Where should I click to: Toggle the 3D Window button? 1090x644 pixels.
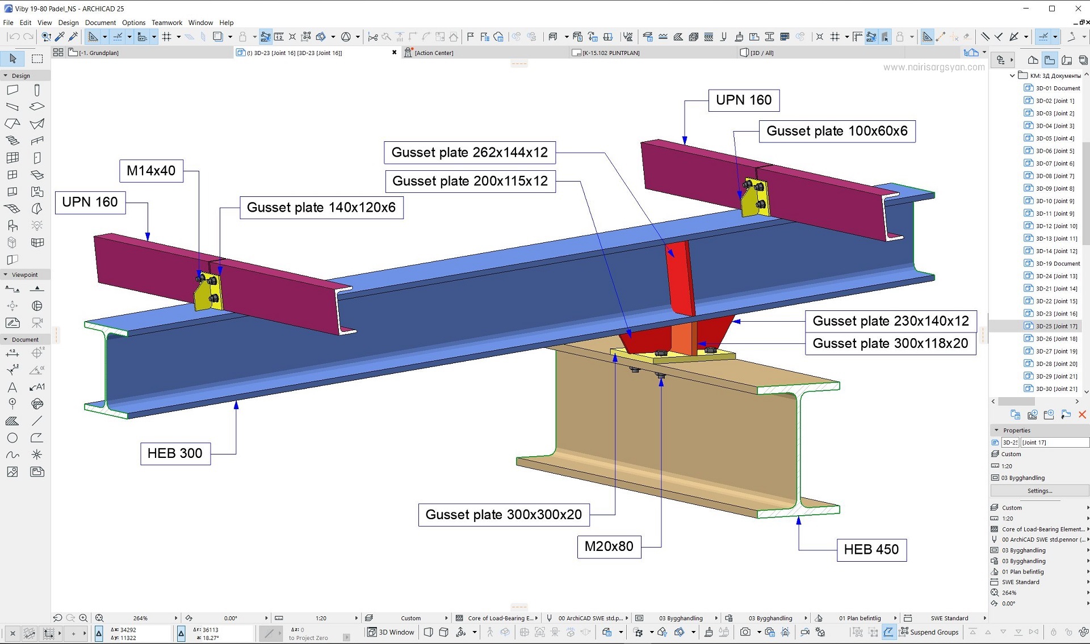pos(391,632)
